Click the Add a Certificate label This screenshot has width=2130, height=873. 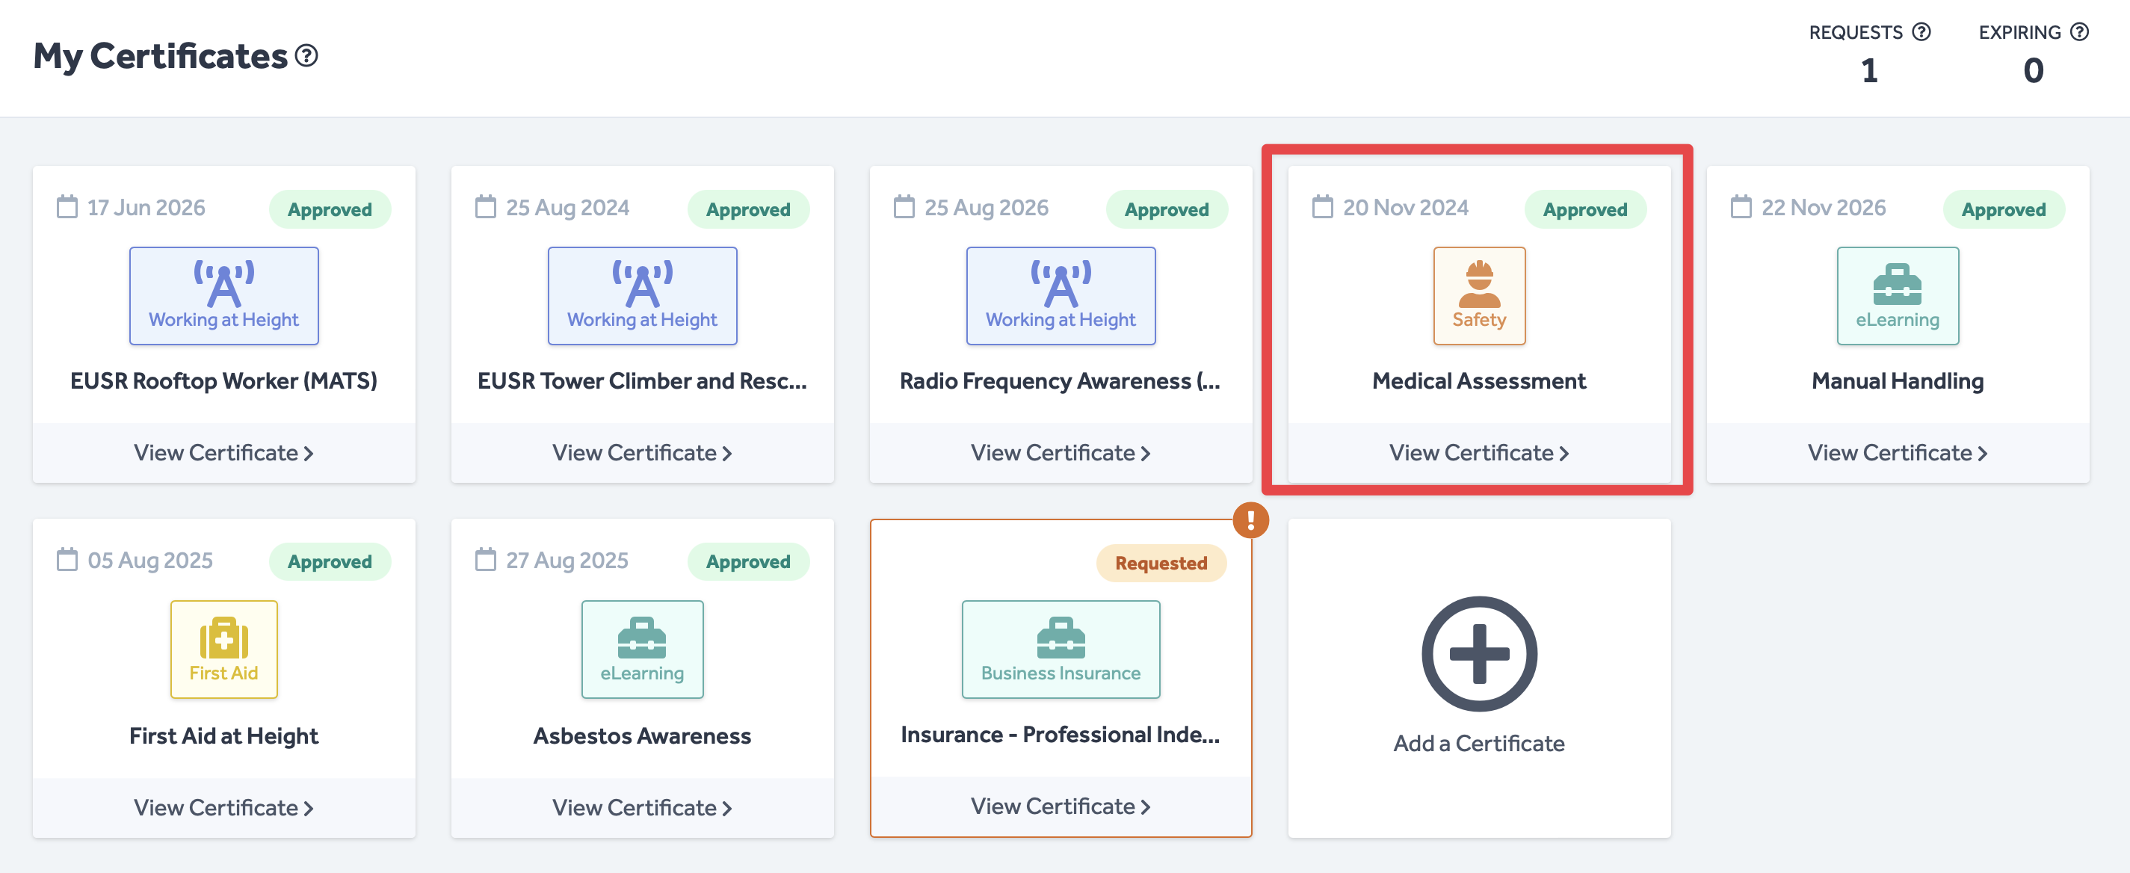point(1478,743)
